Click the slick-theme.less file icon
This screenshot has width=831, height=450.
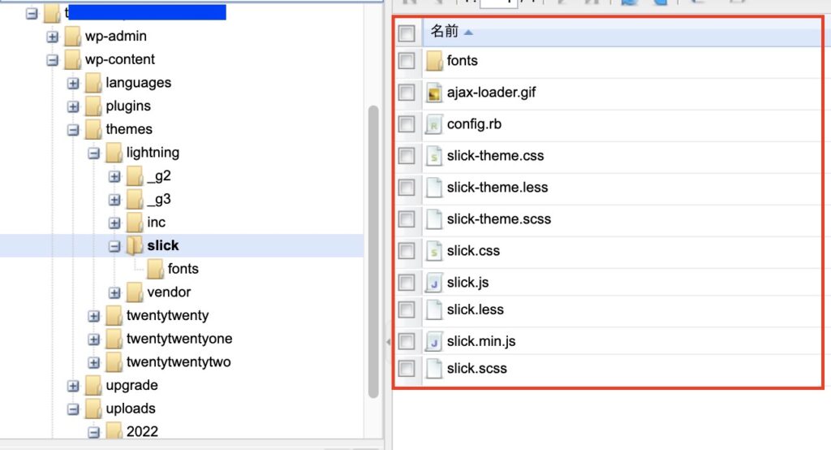click(434, 188)
